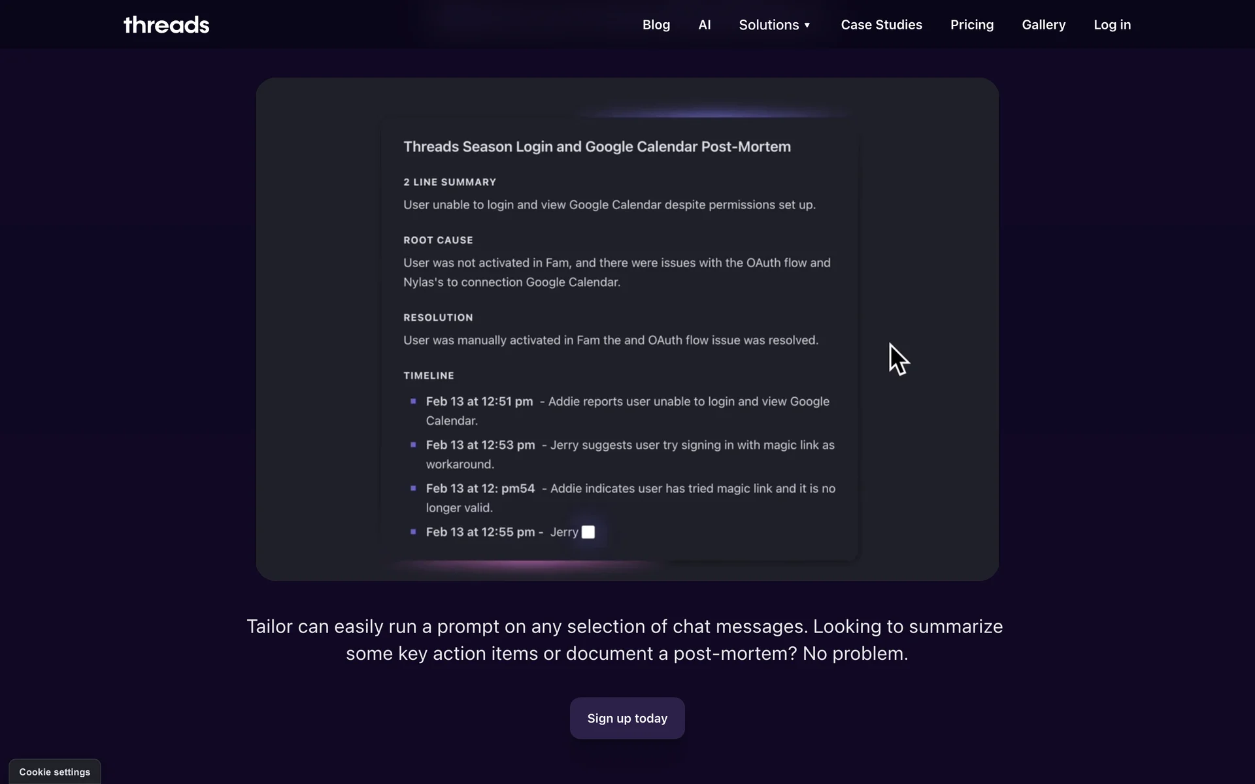This screenshot has height=784, width=1255.
Task: Click the post-mortem document title
Action: [597, 147]
